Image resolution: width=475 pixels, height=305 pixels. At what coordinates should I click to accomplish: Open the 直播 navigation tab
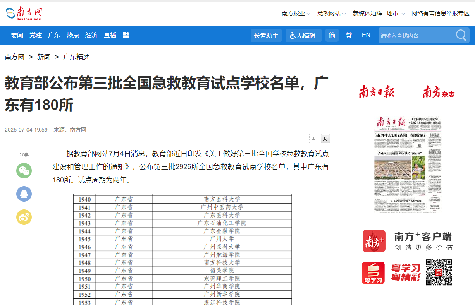[110, 35]
